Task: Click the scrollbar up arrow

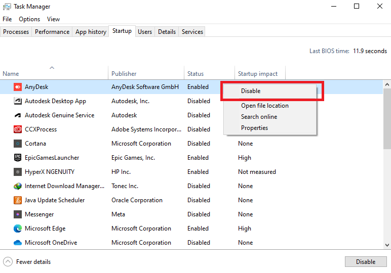Action: [x=387, y=84]
